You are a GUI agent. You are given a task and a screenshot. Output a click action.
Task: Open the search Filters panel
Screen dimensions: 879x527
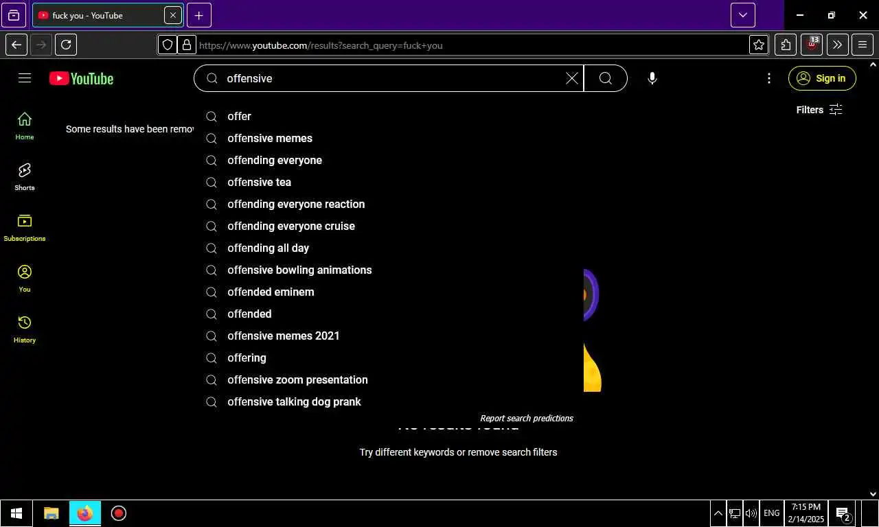[819, 110]
